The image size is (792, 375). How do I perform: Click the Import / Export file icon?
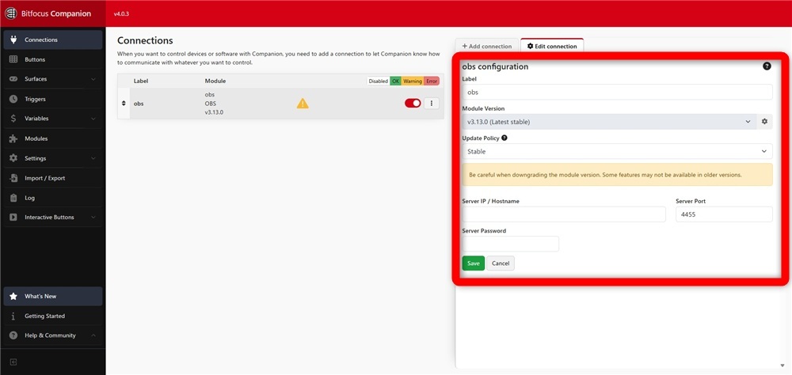[x=13, y=178]
